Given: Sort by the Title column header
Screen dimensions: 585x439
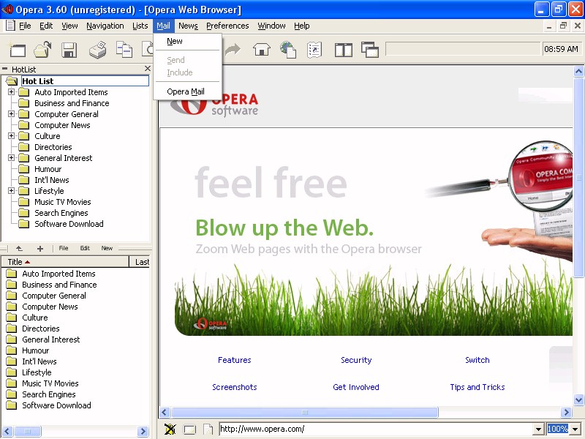Looking at the screenshot, I should click(65, 262).
